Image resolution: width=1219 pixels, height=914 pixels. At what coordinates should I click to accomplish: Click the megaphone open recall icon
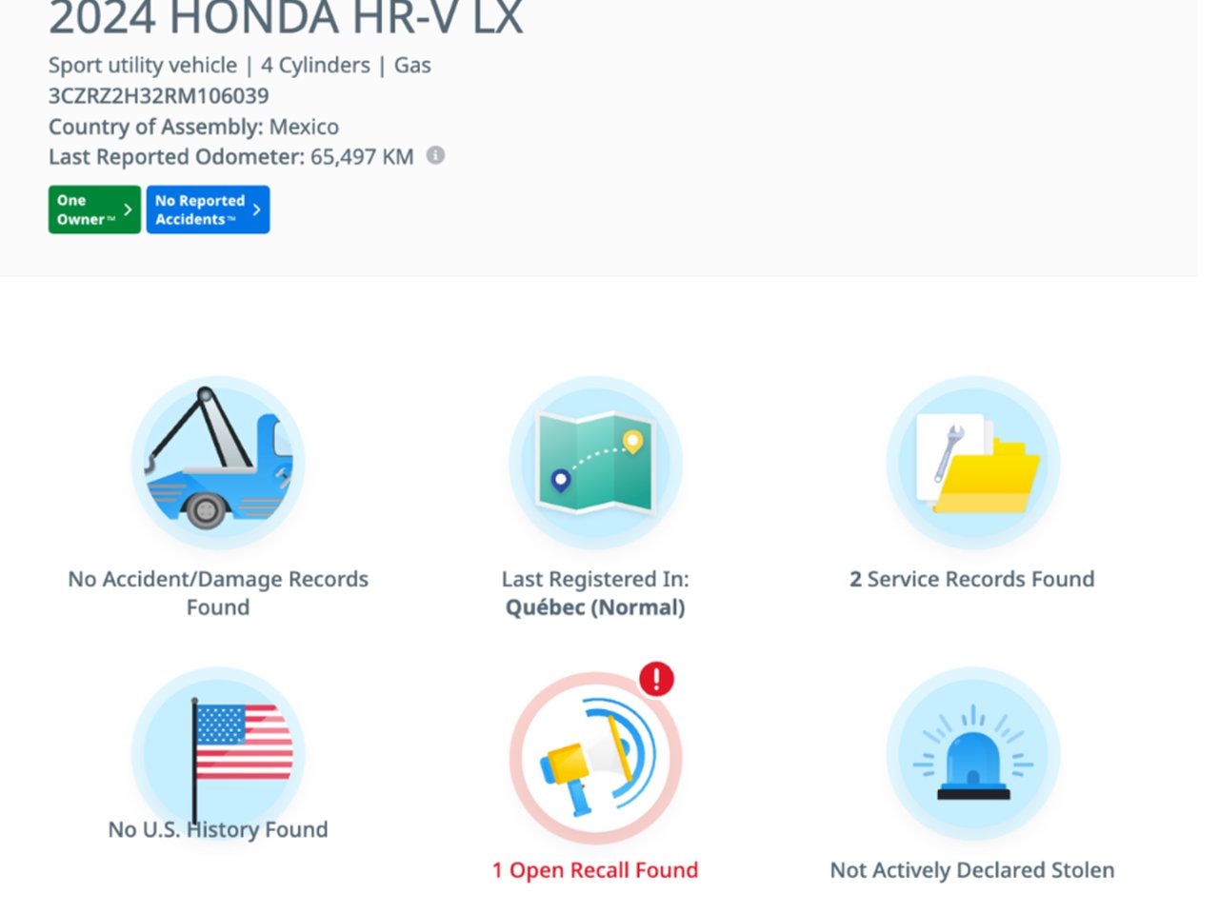(595, 758)
